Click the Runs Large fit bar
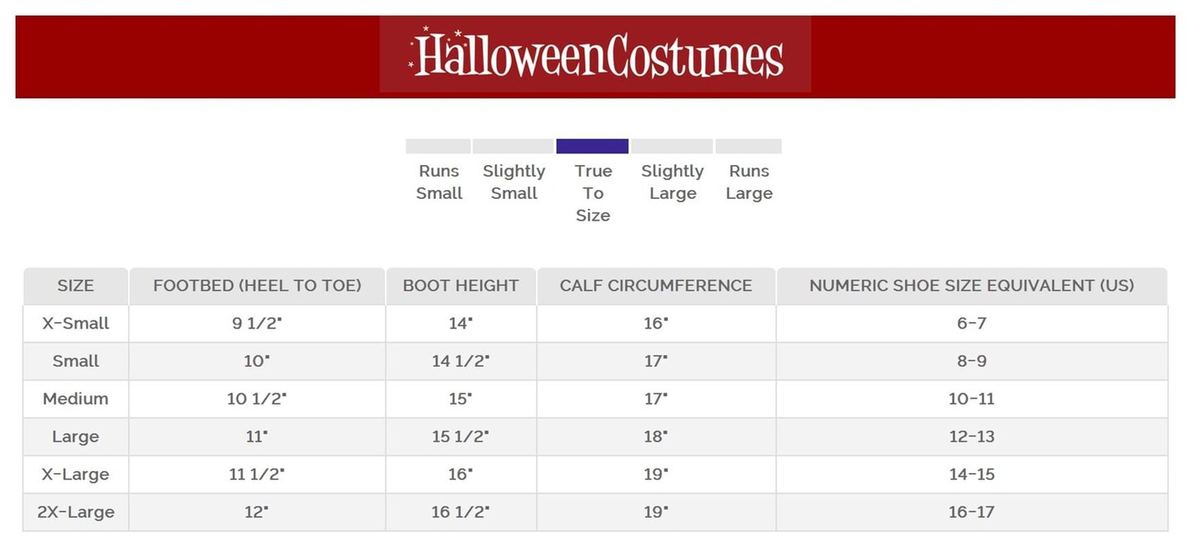The height and width of the screenshot is (554, 1189). tap(748, 146)
